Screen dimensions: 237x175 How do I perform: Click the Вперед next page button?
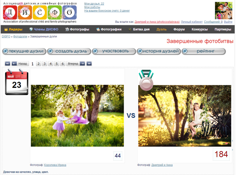point(75,64)
